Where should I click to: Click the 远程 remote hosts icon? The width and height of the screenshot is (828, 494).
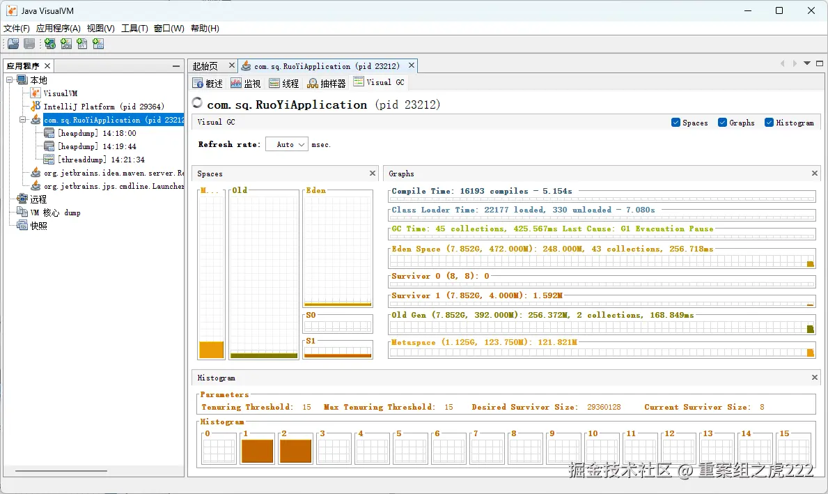point(22,199)
